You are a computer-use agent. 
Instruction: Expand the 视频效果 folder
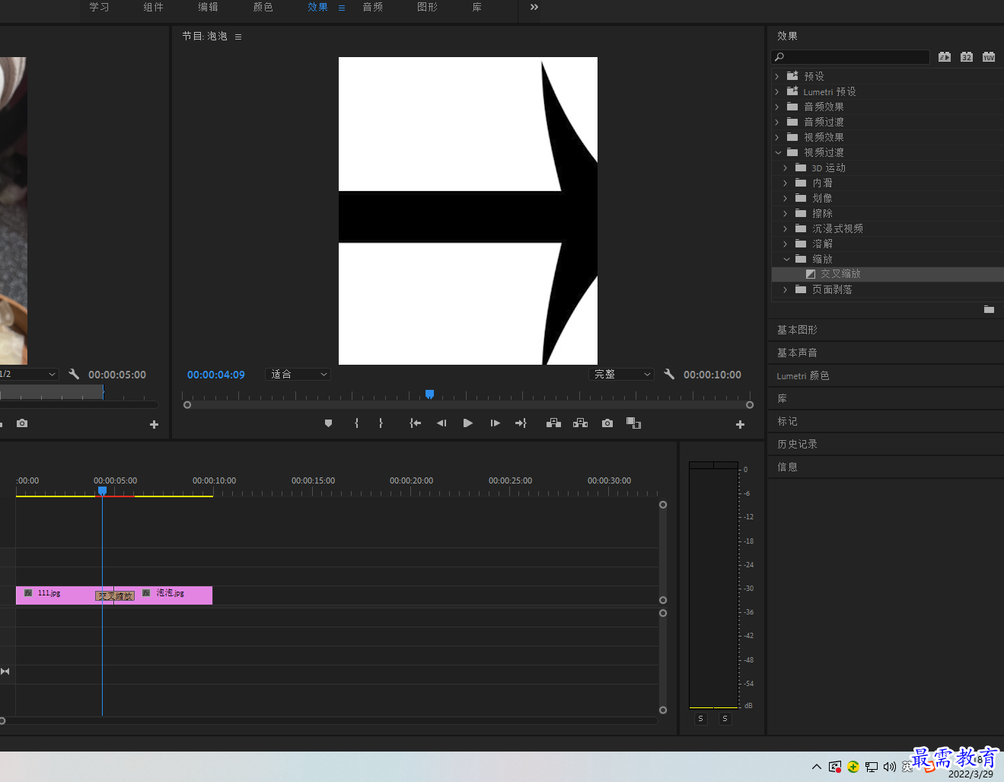click(777, 137)
